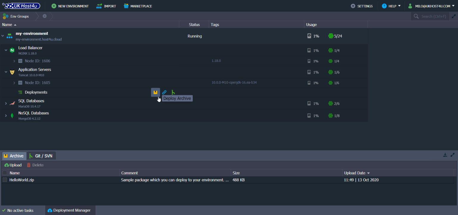Collapse the my-environment tree row
458x215 pixels.
(x=3, y=36)
